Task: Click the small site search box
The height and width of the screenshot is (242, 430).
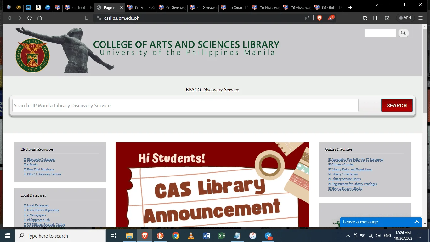Action: 380,33
